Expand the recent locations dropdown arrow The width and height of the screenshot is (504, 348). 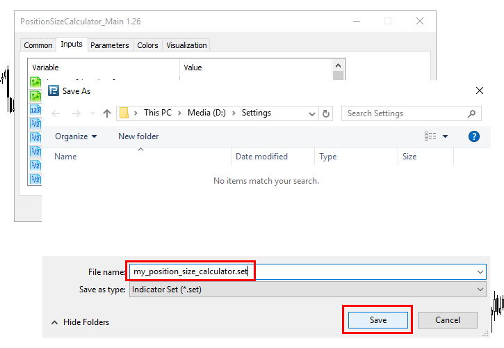[x=93, y=113]
